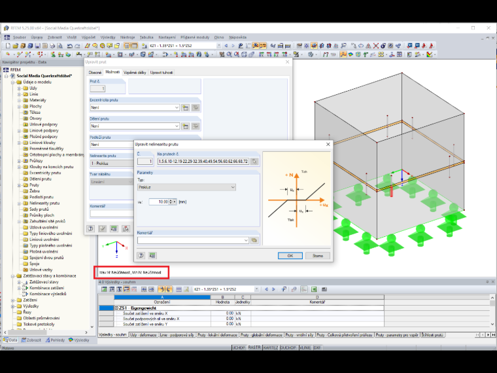
Task: Confirm nonlinearity dialog with OK
Action: coord(290,256)
